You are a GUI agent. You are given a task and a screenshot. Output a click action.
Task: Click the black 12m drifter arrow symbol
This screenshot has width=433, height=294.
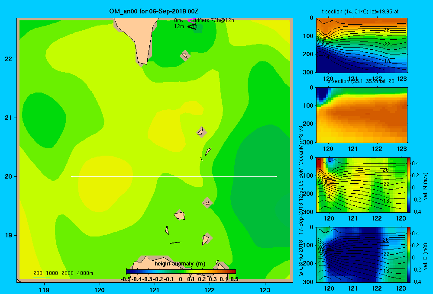[x=192, y=26]
